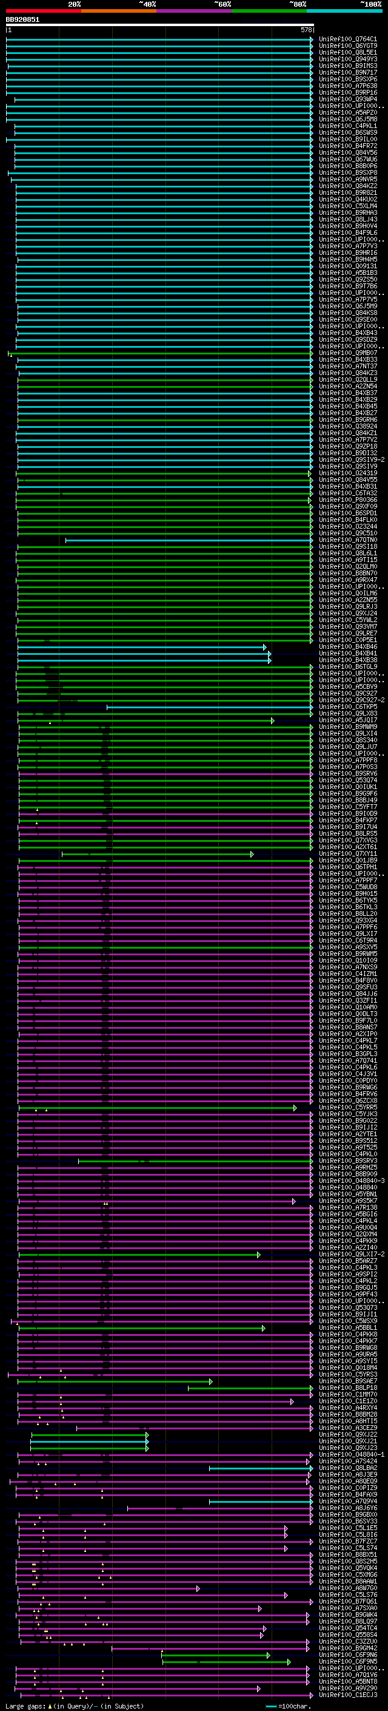Select label UniRef100_Q93WP4
The image size is (388, 1711).
point(347,99)
